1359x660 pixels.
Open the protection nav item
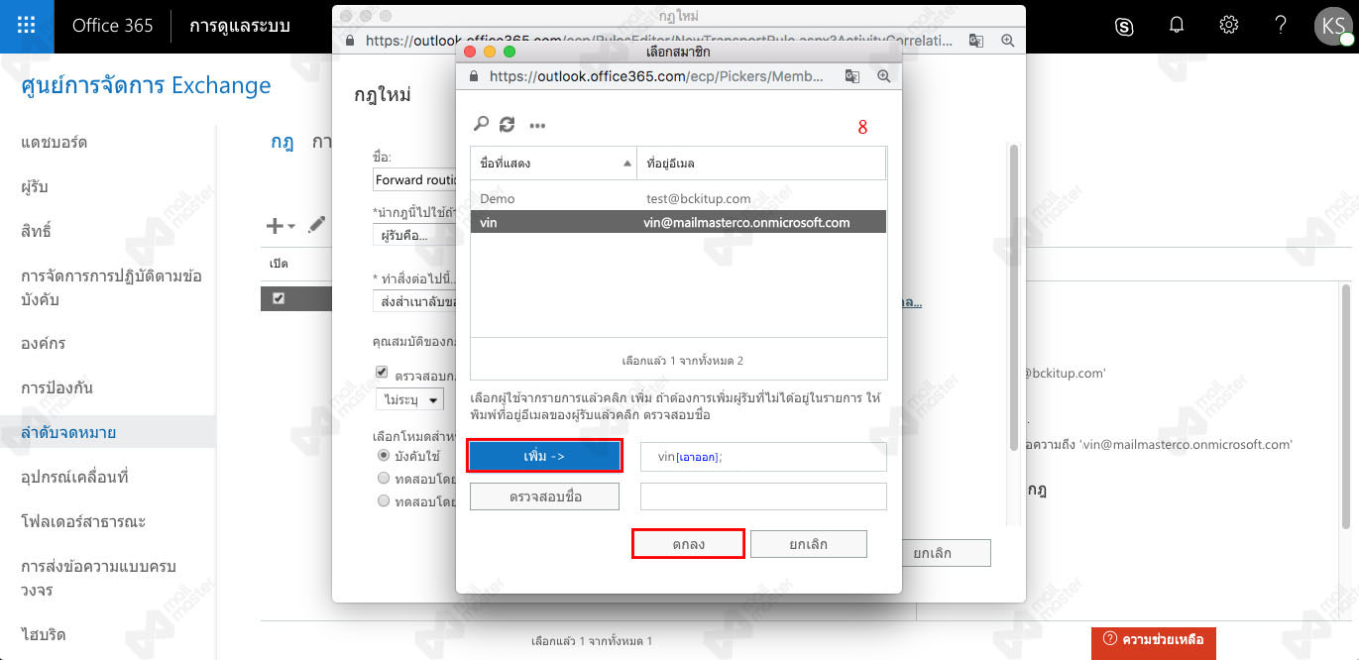(x=57, y=387)
